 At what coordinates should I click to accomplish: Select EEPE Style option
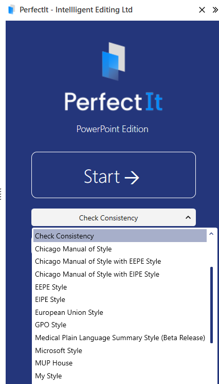(x=120, y=287)
